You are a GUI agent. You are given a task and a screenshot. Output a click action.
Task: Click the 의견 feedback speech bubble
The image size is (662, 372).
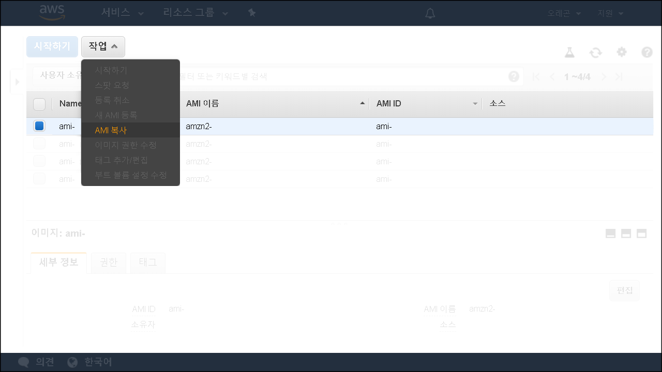[x=23, y=362]
